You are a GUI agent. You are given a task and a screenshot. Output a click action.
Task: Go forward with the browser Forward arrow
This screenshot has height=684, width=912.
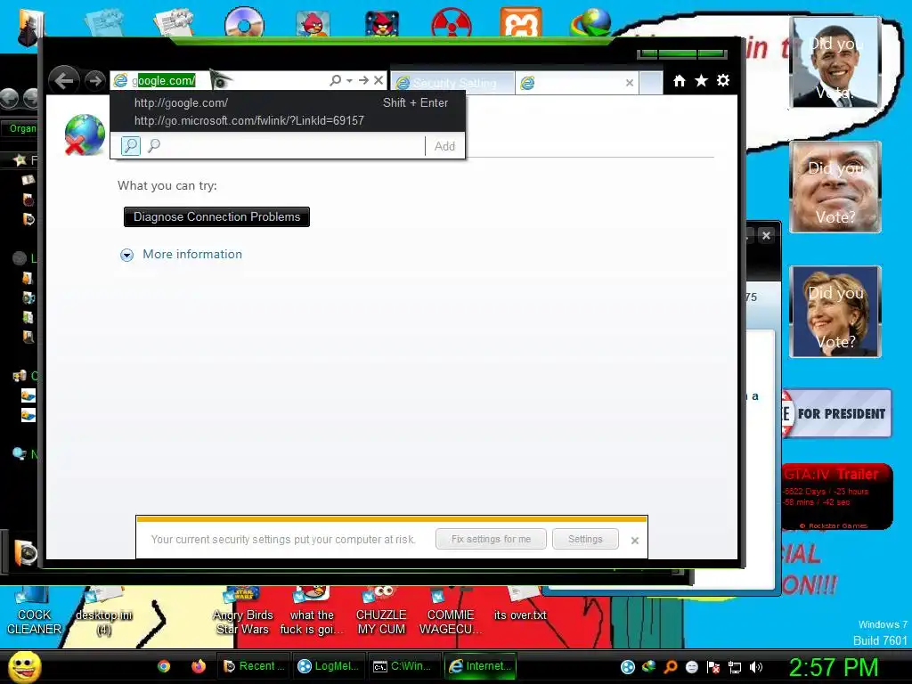click(94, 80)
